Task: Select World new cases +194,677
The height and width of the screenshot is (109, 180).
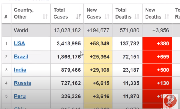Action: (98, 30)
